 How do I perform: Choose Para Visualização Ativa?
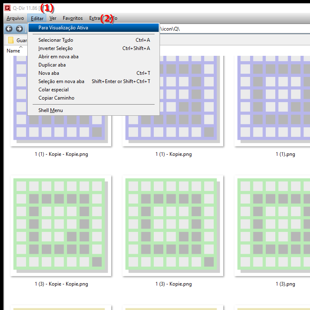point(63,28)
